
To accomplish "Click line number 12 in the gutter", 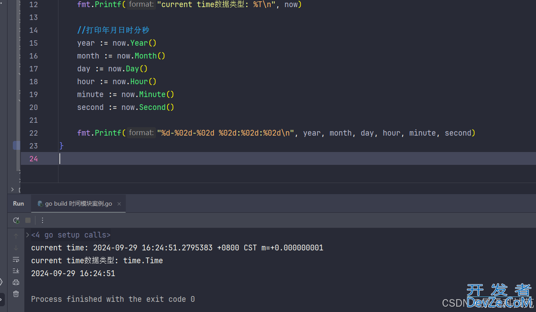I will pyautogui.click(x=33, y=4).
